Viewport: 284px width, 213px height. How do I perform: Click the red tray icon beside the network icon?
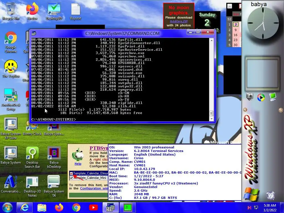tap(249, 207)
